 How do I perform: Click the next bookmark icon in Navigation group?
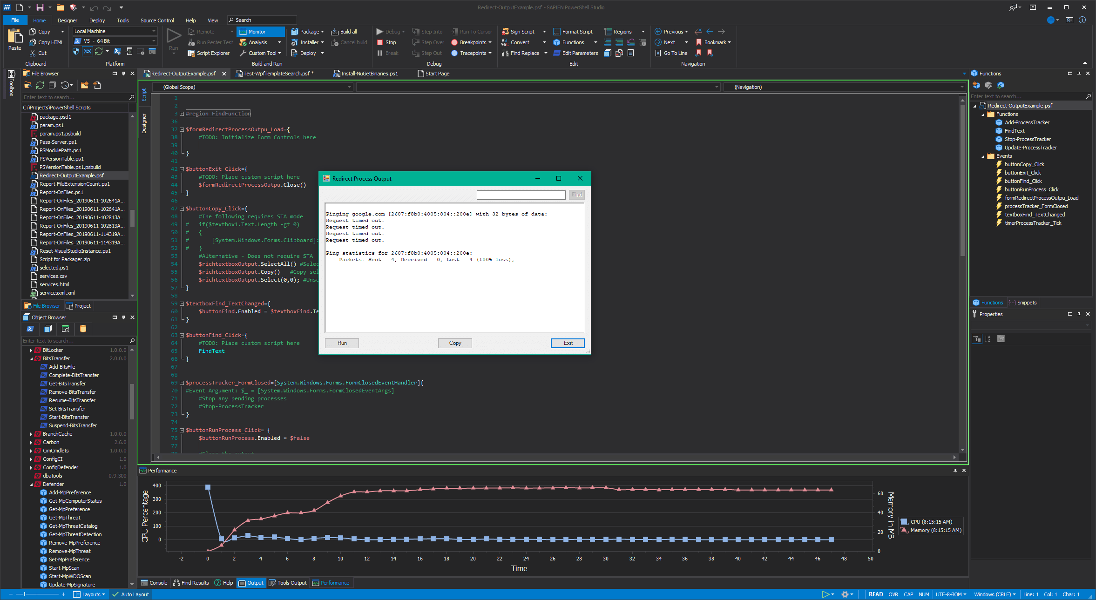[710, 53]
